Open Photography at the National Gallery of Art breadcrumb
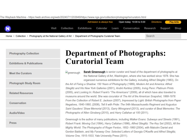 click(x=51, y=36)
